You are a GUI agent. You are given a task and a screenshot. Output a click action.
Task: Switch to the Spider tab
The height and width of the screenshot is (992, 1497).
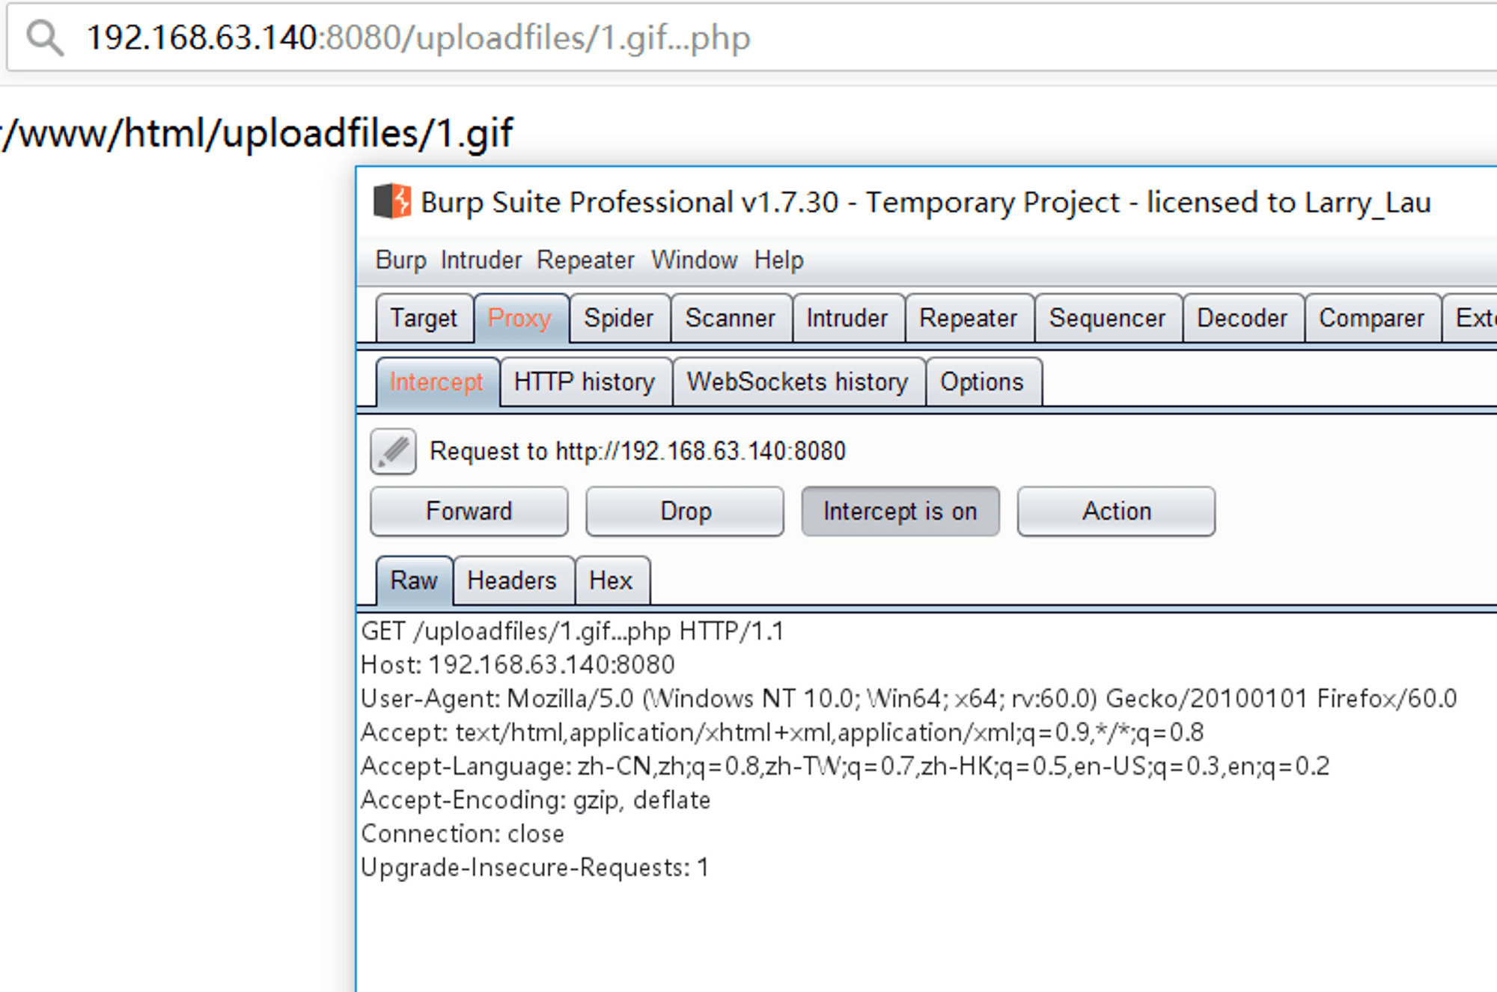pyautogui.click(x=619, y=319)
